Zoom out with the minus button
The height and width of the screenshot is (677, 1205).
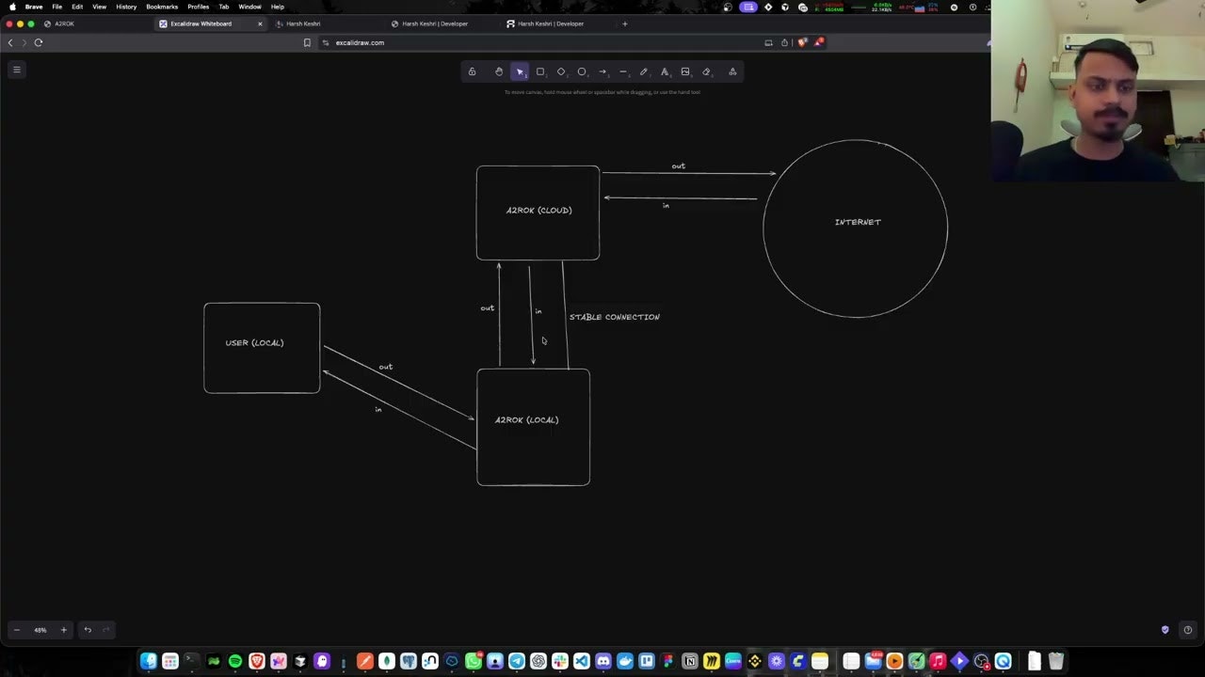click(x=16, y=630)
